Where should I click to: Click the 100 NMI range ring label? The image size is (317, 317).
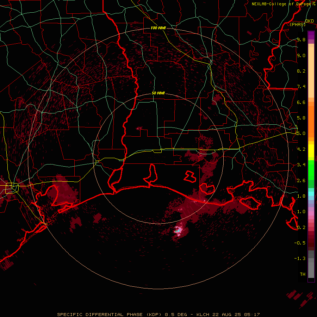pos(158,28)
